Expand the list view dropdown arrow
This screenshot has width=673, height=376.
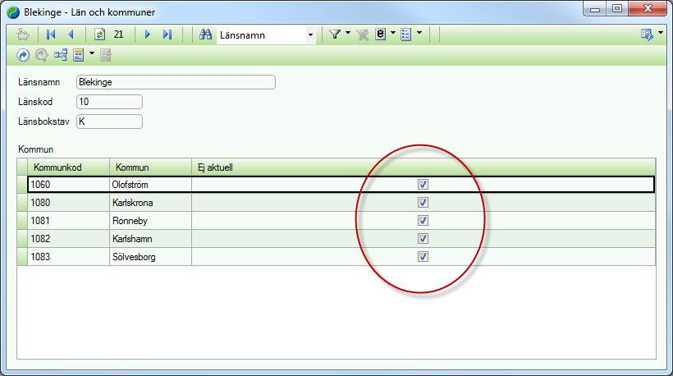(x=419, y=33)
